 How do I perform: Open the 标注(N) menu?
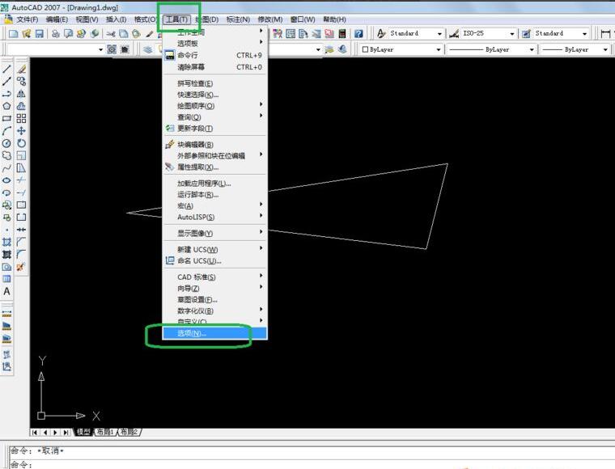238,19
